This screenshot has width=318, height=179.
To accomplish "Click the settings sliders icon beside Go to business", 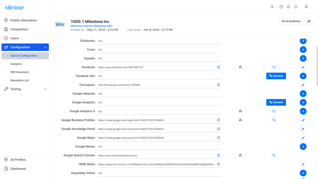I will 309,21.
